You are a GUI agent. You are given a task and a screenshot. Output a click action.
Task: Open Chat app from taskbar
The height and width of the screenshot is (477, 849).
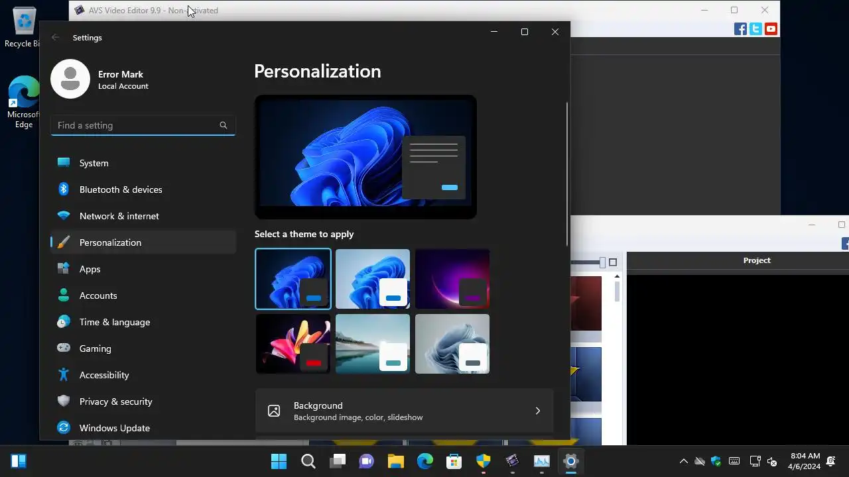click(366, 461)
